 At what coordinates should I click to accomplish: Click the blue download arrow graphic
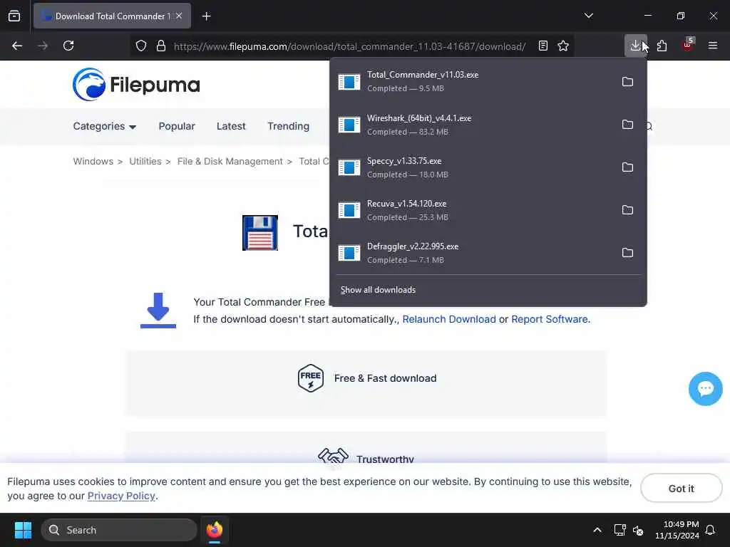(158, 311)
